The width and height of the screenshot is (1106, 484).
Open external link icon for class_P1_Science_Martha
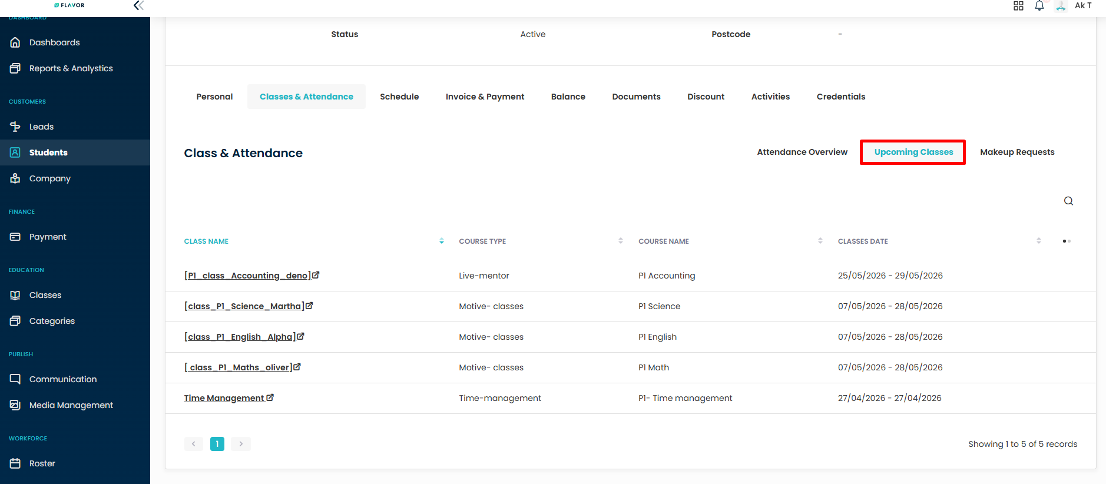[x=309, y=306]
